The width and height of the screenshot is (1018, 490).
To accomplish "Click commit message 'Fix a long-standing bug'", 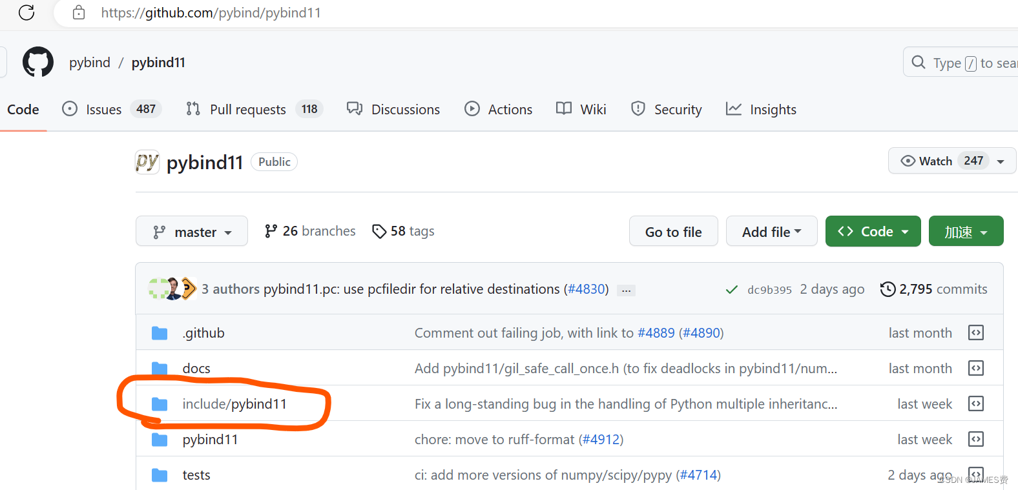I will pos(626,404).
